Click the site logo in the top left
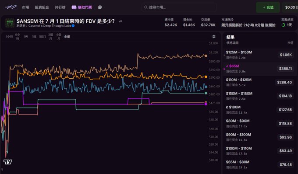 tap(11, 7)
